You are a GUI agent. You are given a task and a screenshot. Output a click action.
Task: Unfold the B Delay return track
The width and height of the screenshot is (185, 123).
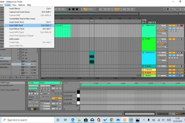(143, 73)
